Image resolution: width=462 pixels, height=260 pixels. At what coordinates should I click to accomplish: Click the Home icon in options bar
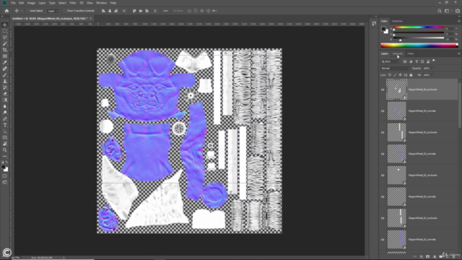(6, 11)
